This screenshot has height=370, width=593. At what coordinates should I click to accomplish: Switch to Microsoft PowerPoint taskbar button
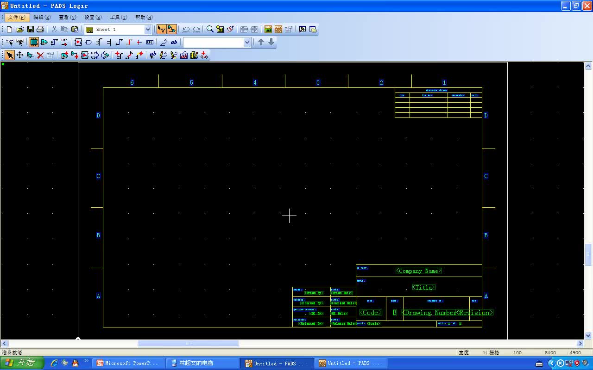(x=129, y=363)
